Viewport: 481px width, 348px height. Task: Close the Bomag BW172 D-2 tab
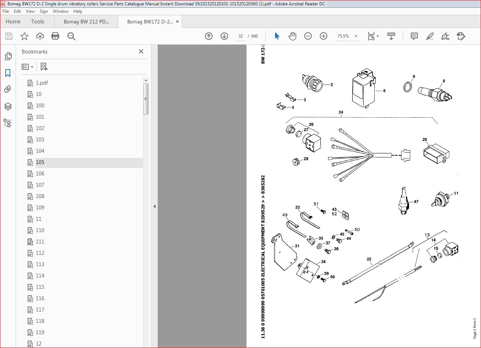click(x=178, y=21)
